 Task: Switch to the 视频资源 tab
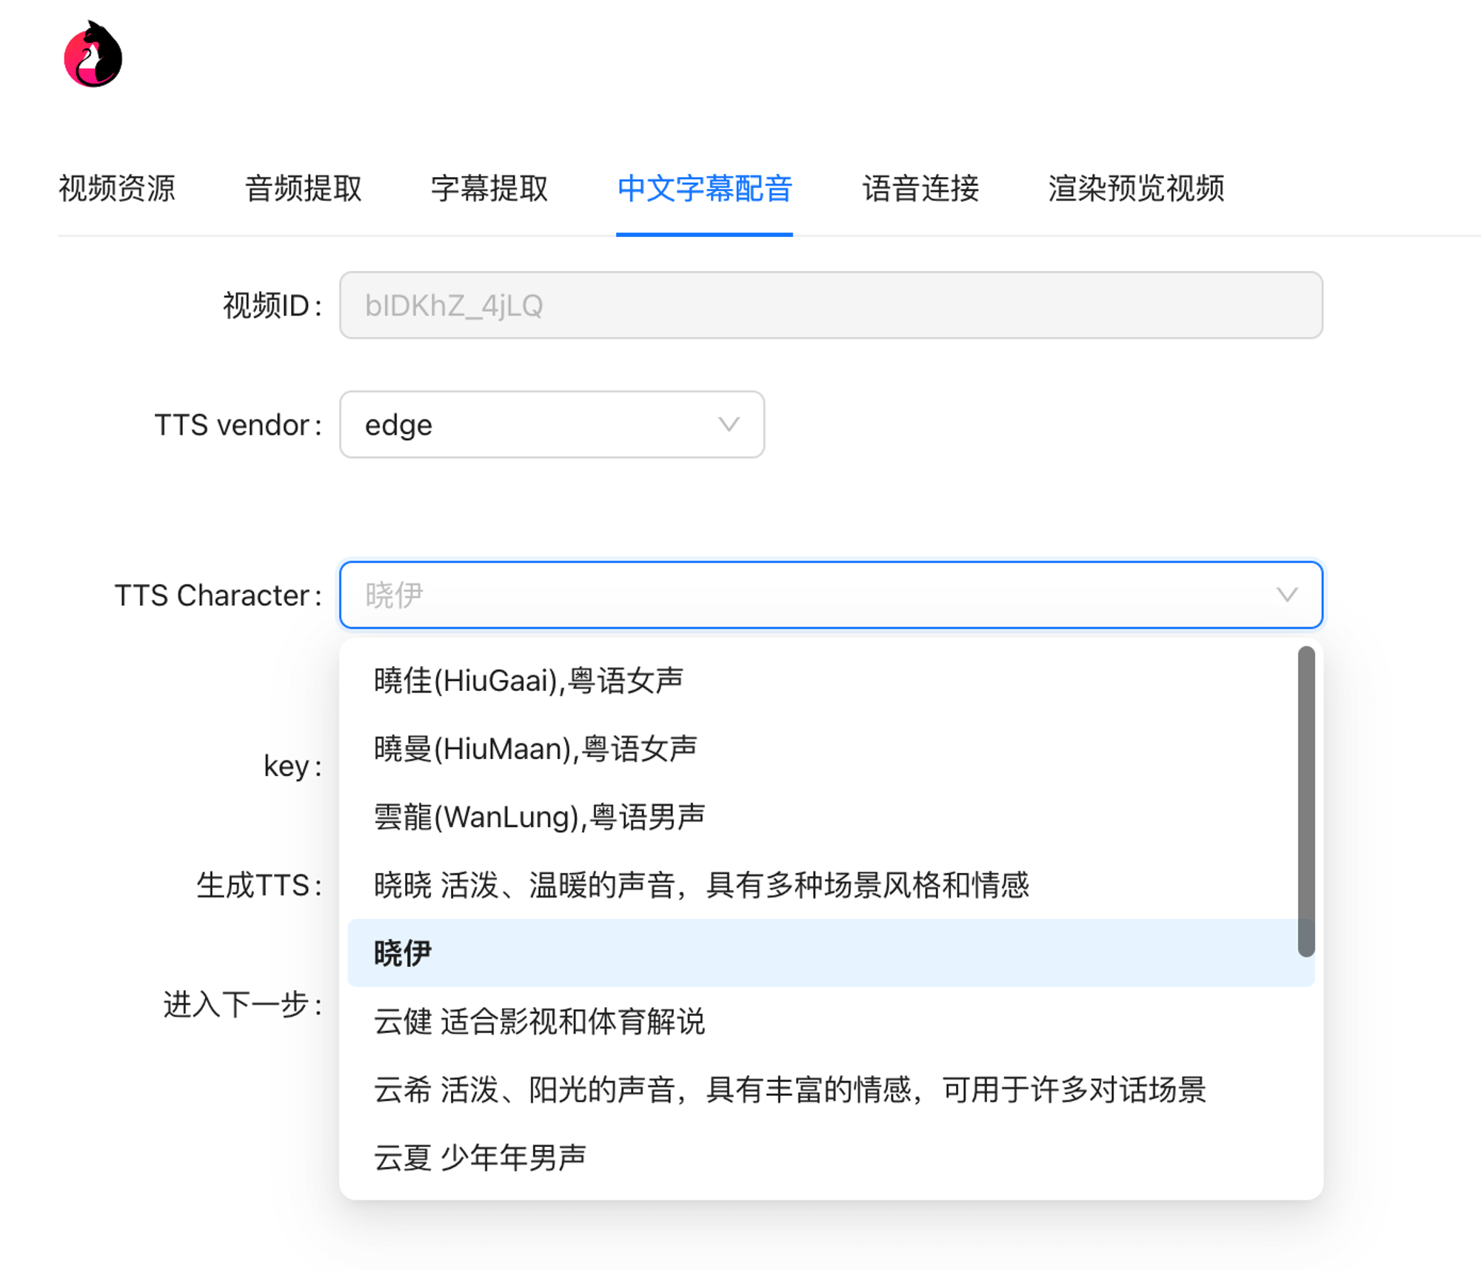117,188
